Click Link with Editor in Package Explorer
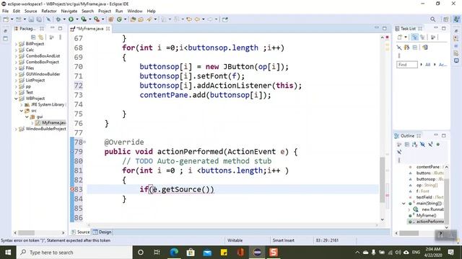This screenshot has width=462, height=259. tap(41, 37)
